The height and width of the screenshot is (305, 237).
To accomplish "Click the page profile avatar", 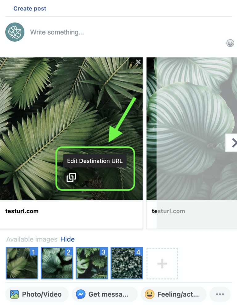I will [15, 32].
